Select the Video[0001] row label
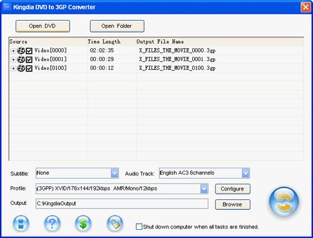This screenshot has width=313, height=238. (x=51, y=59)
